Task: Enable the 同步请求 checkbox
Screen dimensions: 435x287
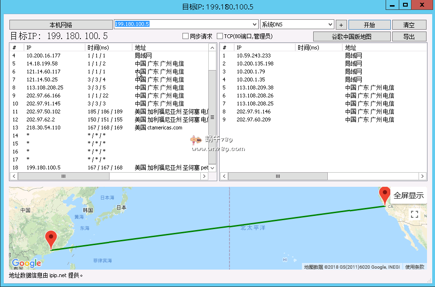Action: pyautogui.click(x=186, y=36)
